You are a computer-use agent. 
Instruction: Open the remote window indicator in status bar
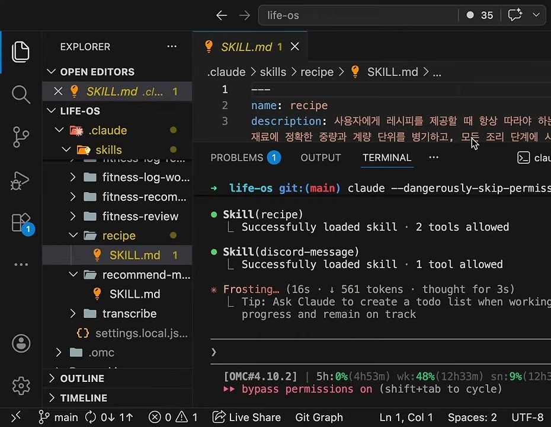16,417
